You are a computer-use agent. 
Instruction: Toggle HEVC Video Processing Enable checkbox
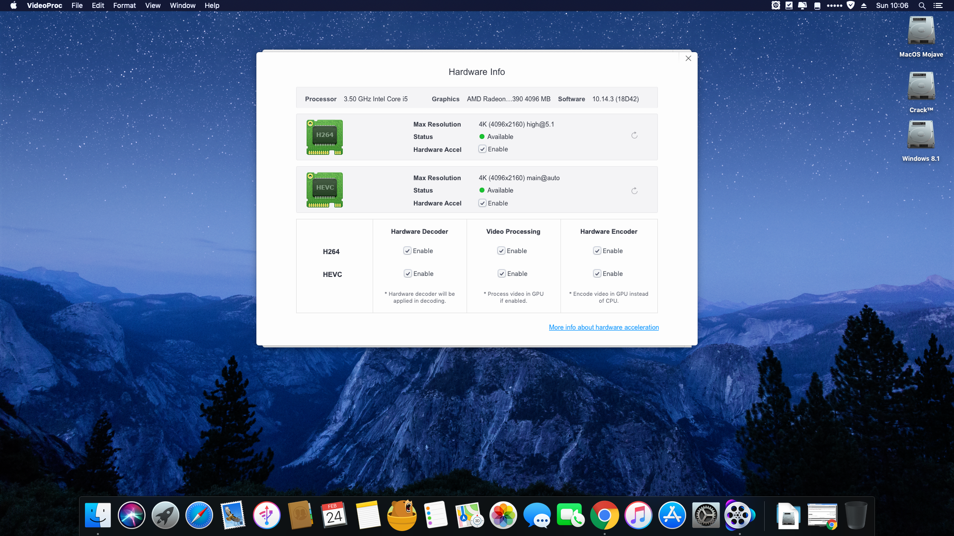click(x=502, y=274)
